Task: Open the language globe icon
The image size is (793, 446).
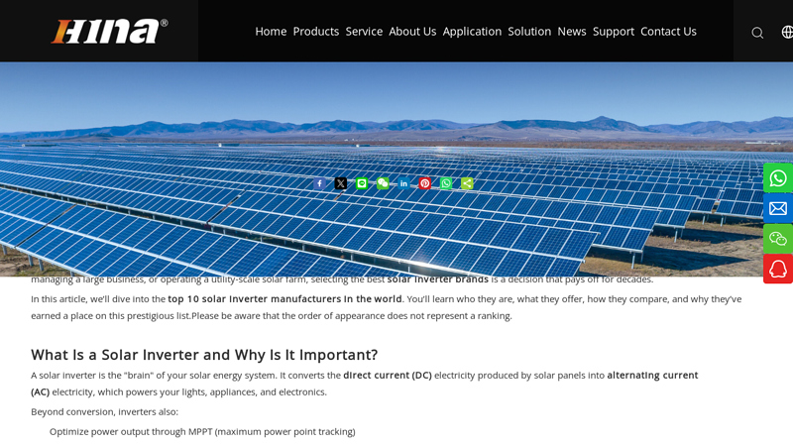Action: click(787, 32)
